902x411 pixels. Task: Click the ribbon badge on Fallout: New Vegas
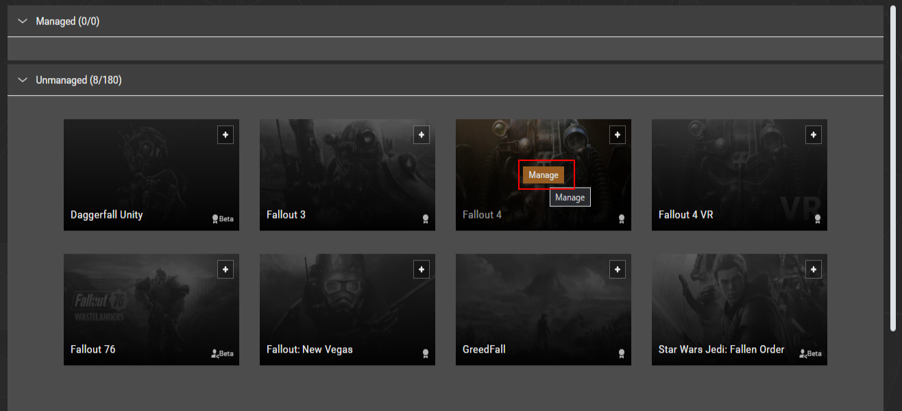426,354
